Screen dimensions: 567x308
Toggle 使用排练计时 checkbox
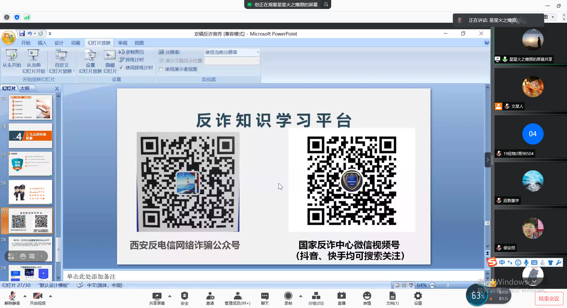click(x=121, y=68)
